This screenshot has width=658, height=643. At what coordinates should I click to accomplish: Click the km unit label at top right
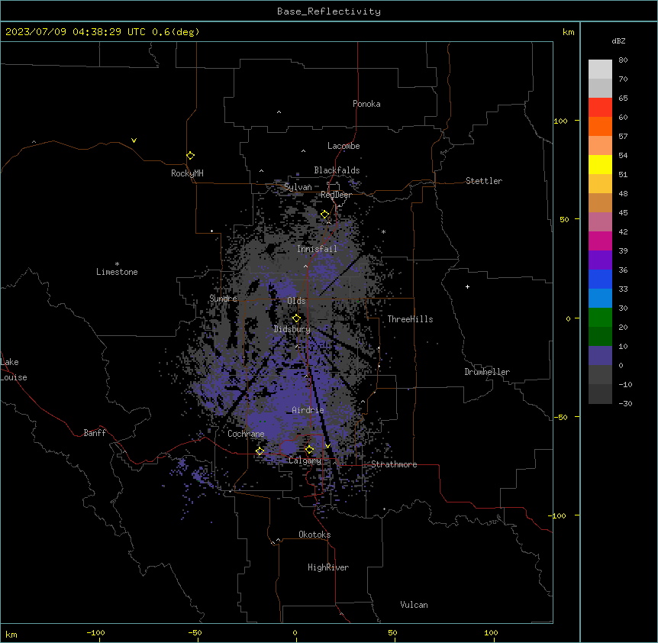pyautogui.click(x=569, y=32)
